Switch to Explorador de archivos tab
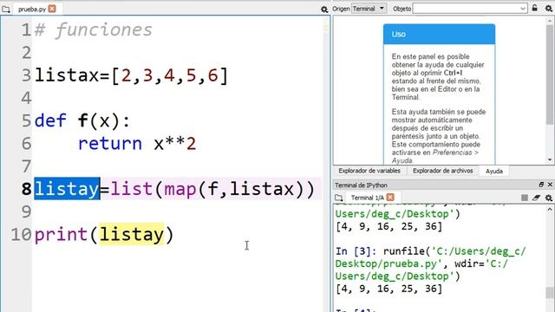The height and width of the screenshot is (312, 555). click(442, 171)
